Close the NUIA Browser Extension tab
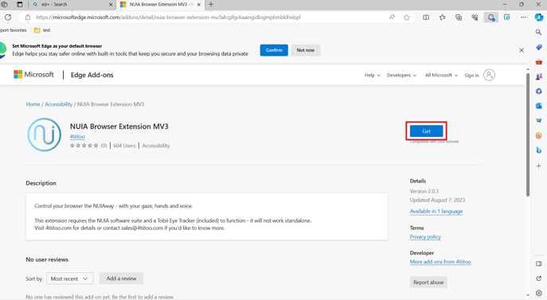 199,5
